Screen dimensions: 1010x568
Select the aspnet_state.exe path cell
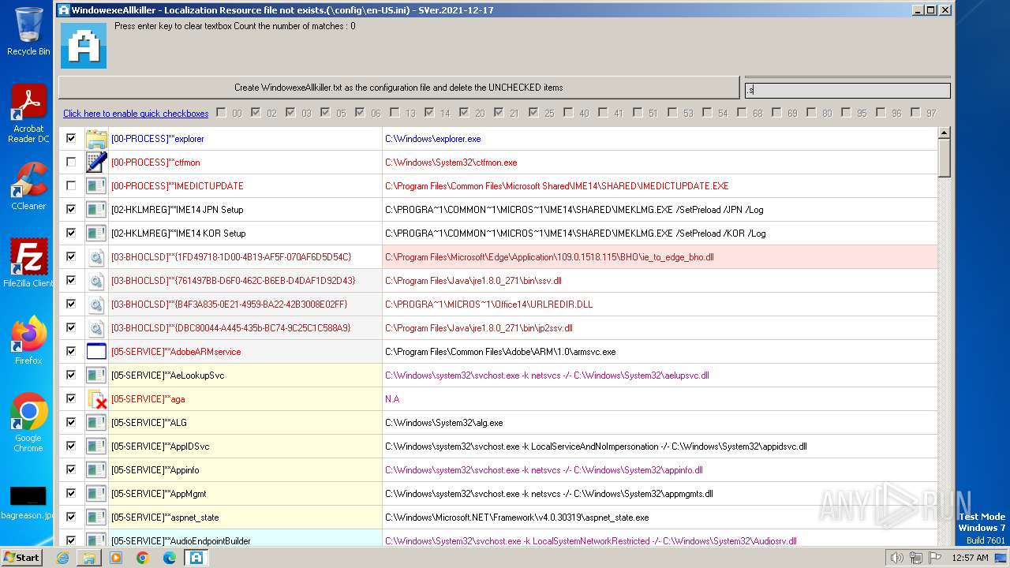tap(660, 518)
